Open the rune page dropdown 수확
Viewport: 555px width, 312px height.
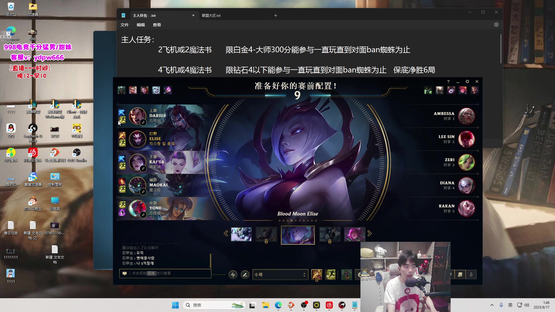(x=280, y=274)
